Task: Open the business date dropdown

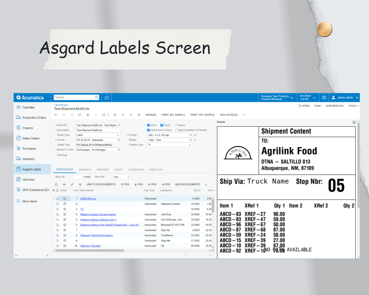Action: click(x=308, y=98)
